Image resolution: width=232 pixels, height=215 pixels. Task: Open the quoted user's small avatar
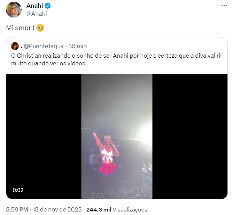point(15,46)
